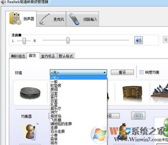Image resolution: width=168 pixels, height=145 pixels.
Task: Open the 线路输入 line-in tab
Action: point(82,19)
